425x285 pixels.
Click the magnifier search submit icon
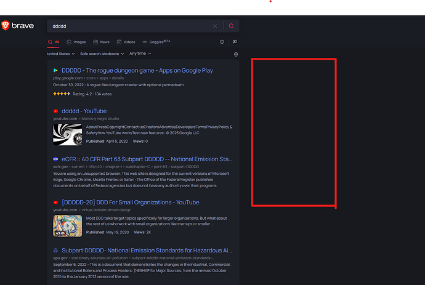(x=232, y=26)
